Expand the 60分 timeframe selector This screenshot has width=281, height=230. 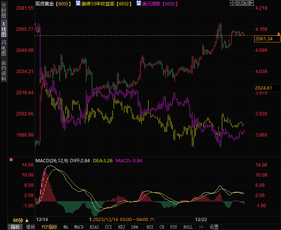(x=20, y=220)
